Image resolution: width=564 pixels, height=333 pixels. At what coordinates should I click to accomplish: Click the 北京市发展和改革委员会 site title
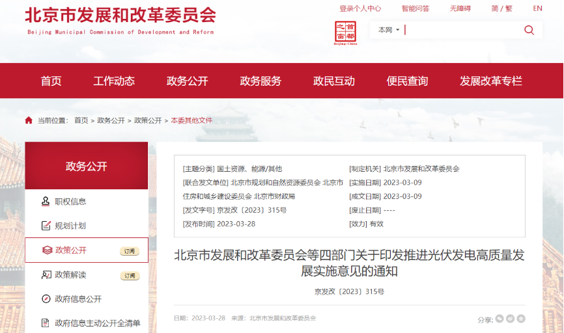point(120,16)
